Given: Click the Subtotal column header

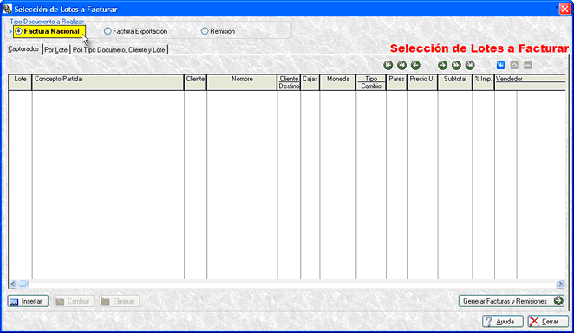Looking at the screenshot, I should click(455, 82).
